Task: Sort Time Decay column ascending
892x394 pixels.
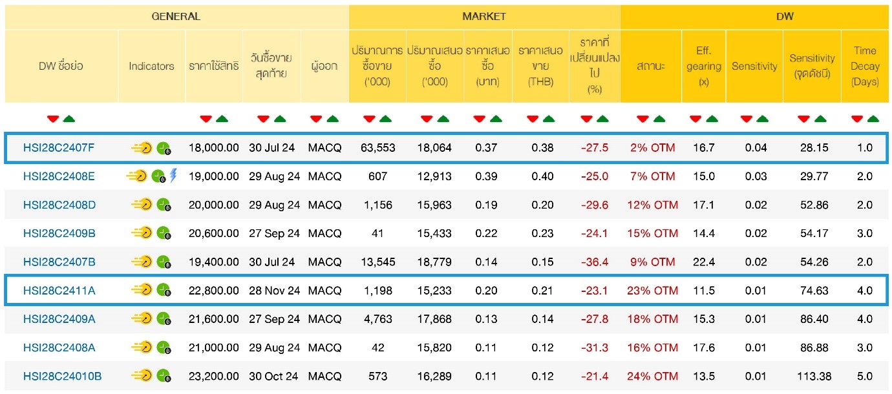Action: point(873,119)
